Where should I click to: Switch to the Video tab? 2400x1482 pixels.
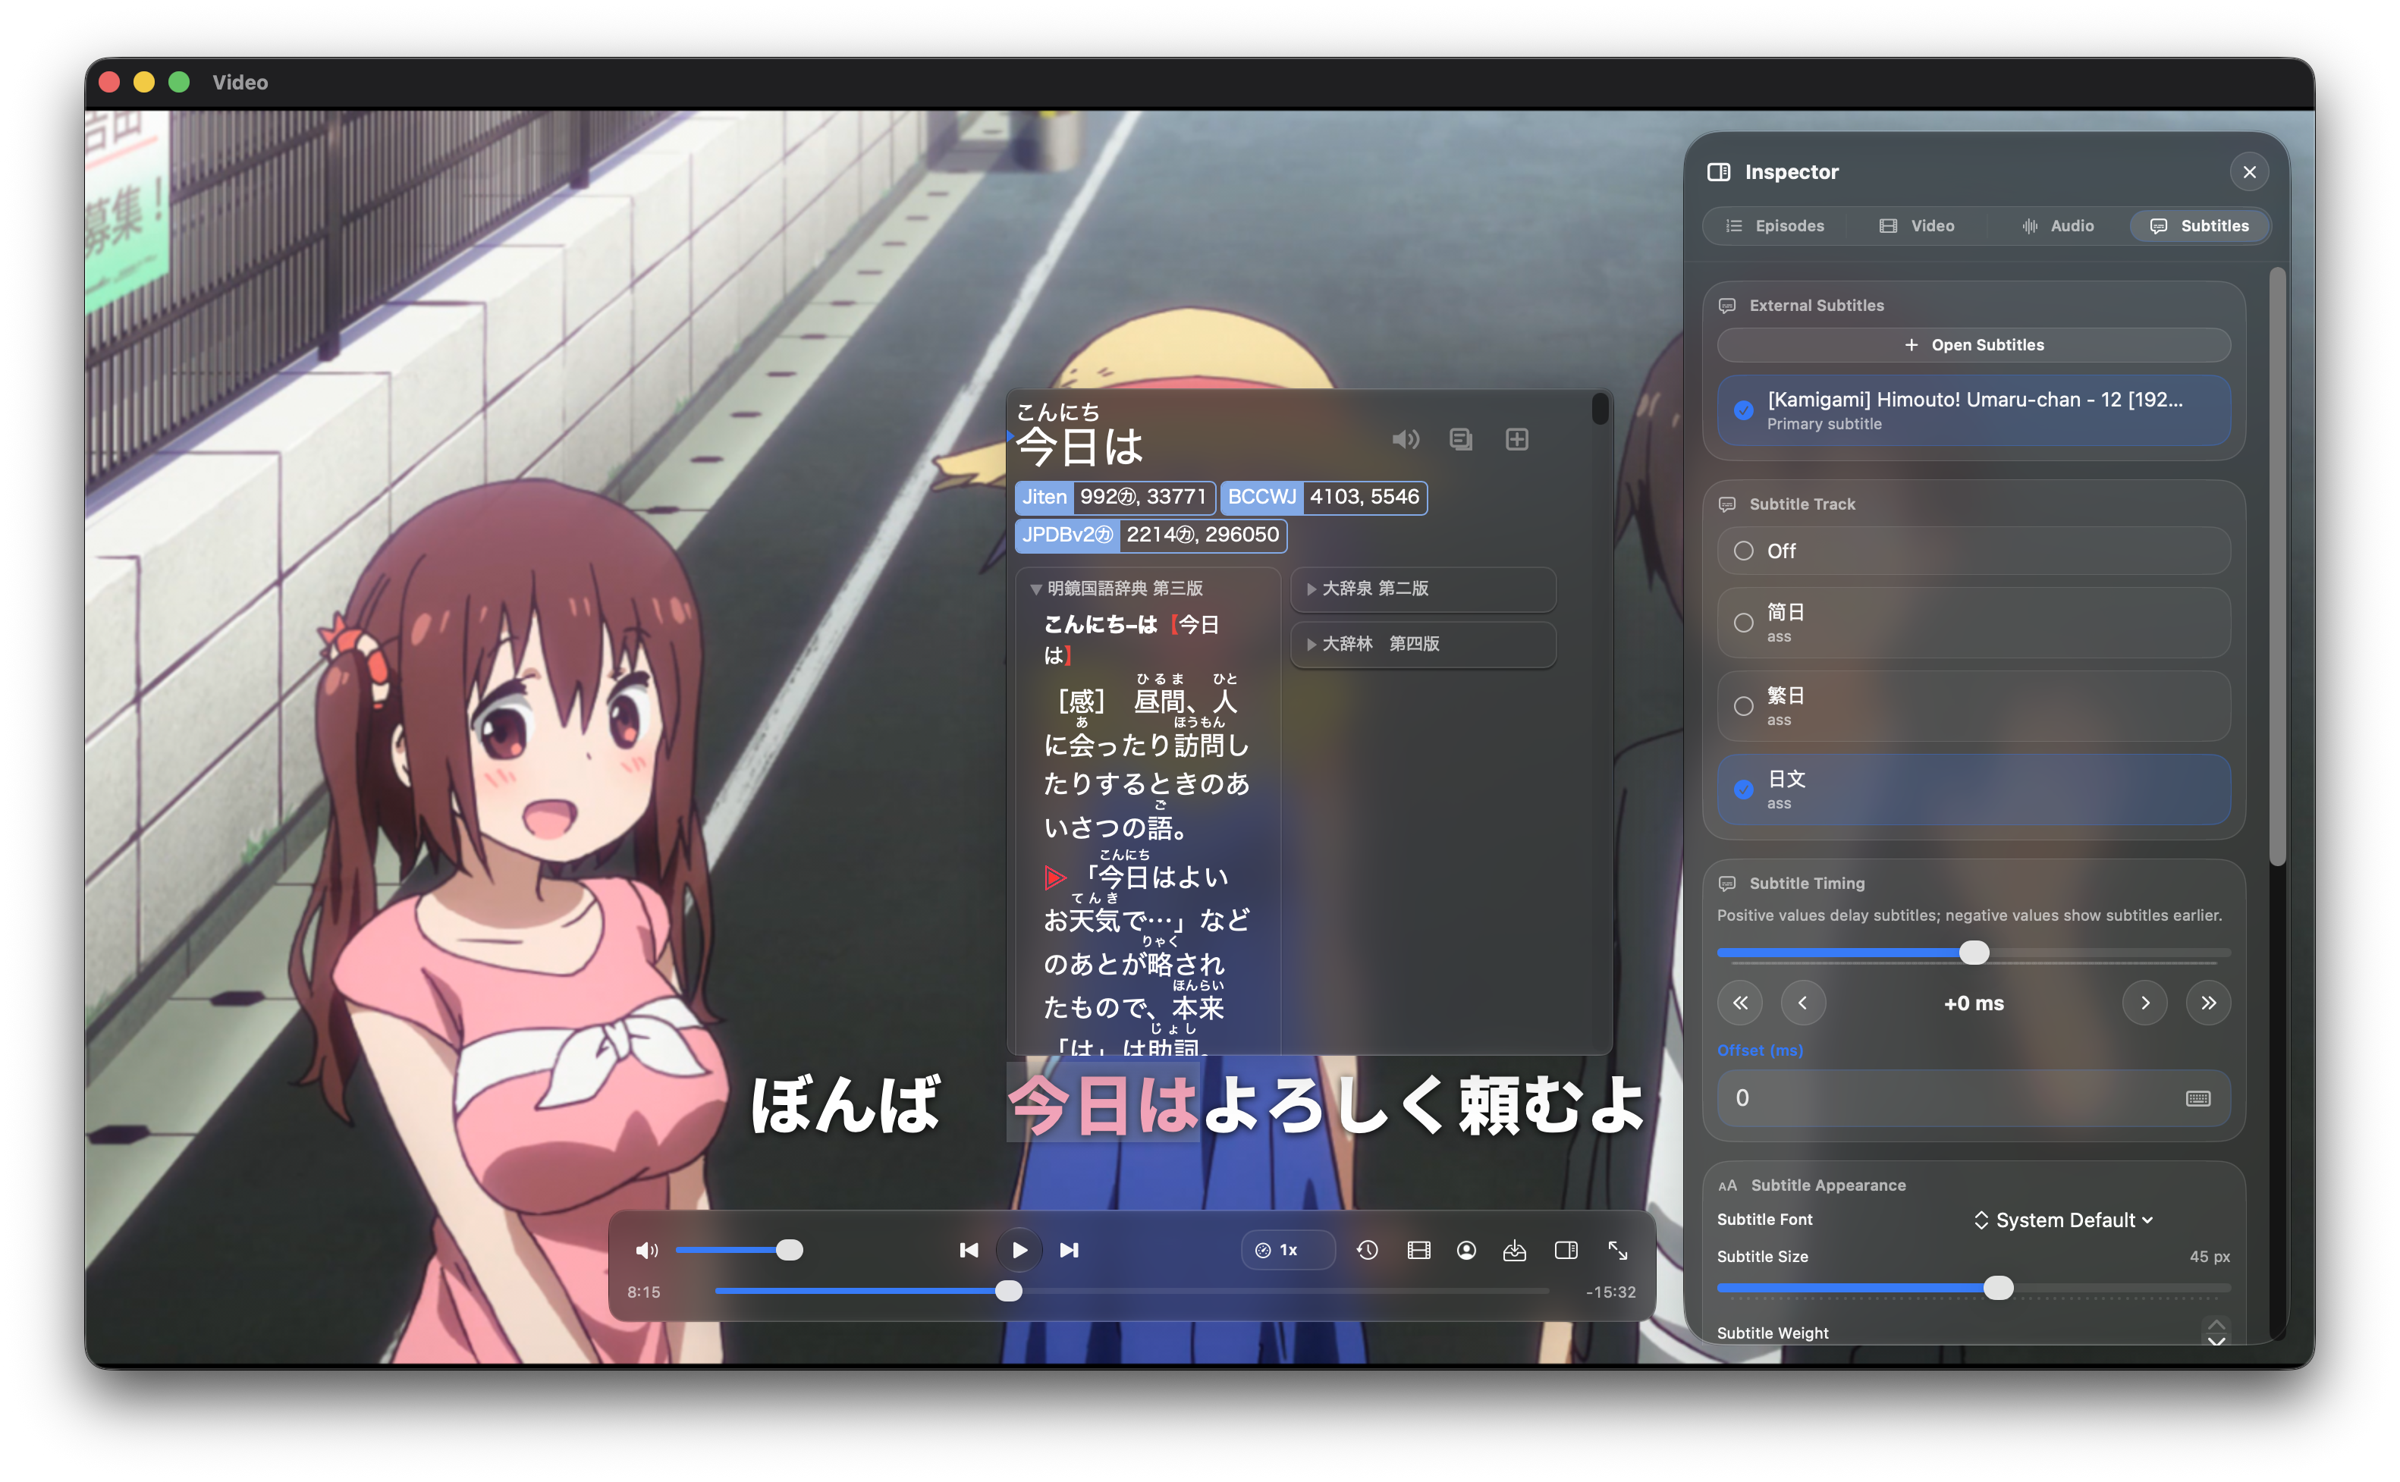click(x=1917, y=225)
